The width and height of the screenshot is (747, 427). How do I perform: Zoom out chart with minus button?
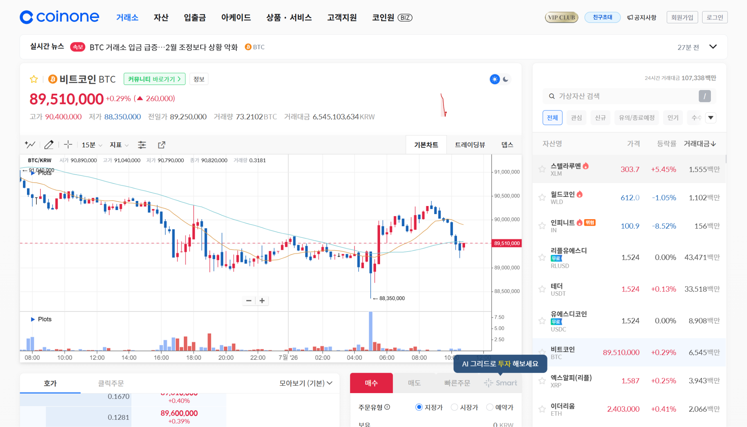click(249, 300)
